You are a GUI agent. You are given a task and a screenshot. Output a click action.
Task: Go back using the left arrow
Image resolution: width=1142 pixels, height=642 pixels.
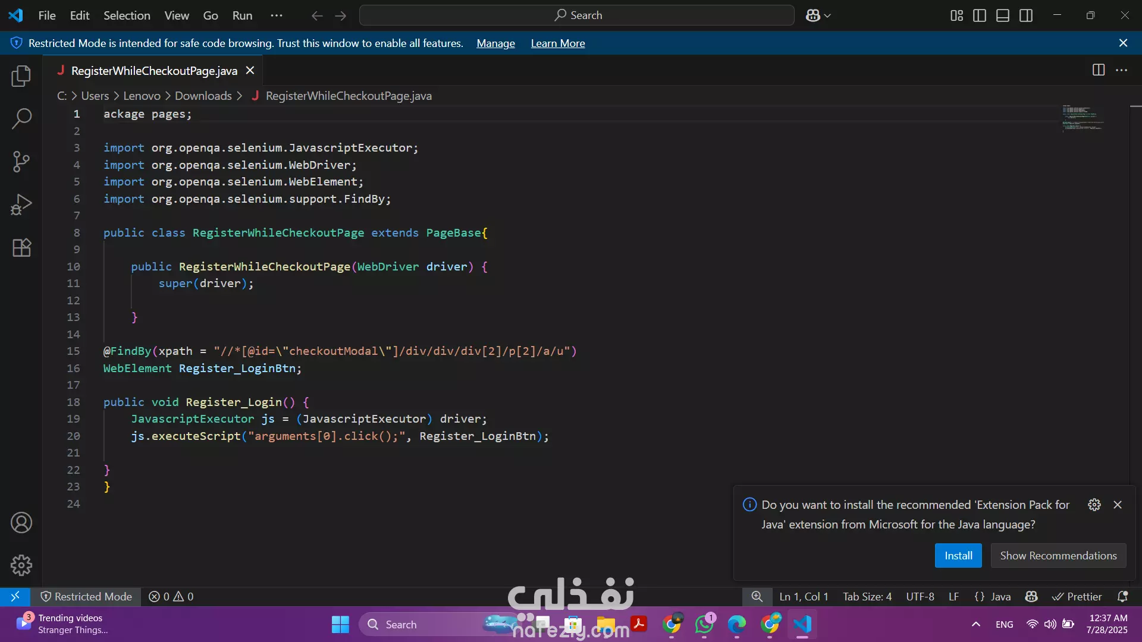coord(317,15)
